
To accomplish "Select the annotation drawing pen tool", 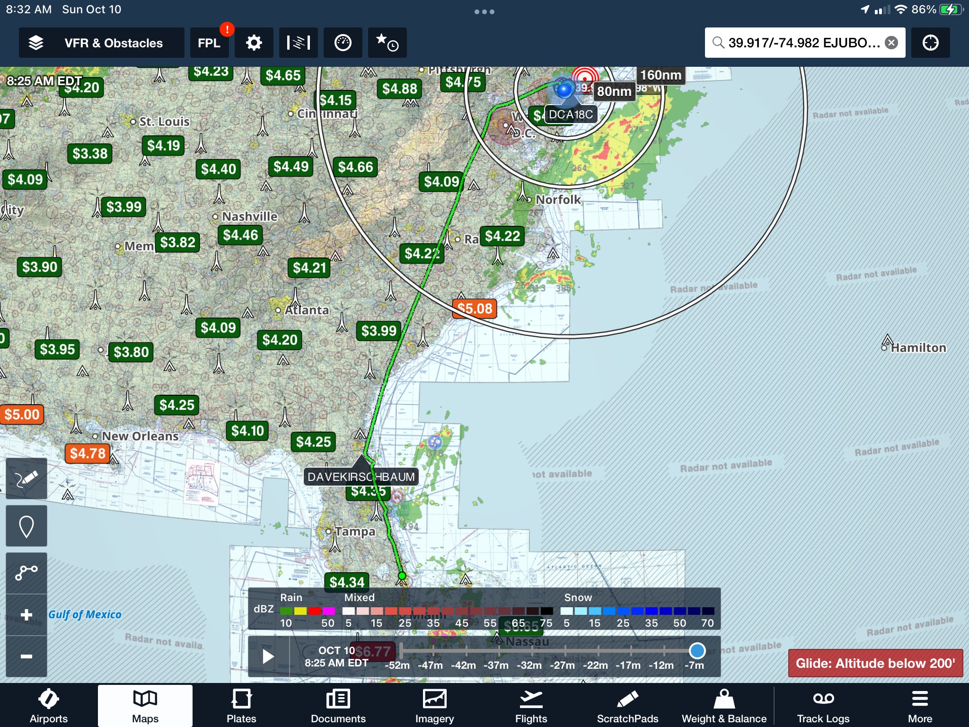I will pyautogui.click(x=26, y=479).
